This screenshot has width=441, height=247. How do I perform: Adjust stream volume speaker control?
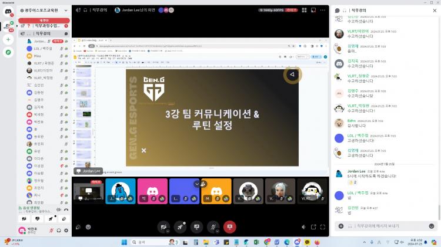pyautogui.click(x=303, y=227)
